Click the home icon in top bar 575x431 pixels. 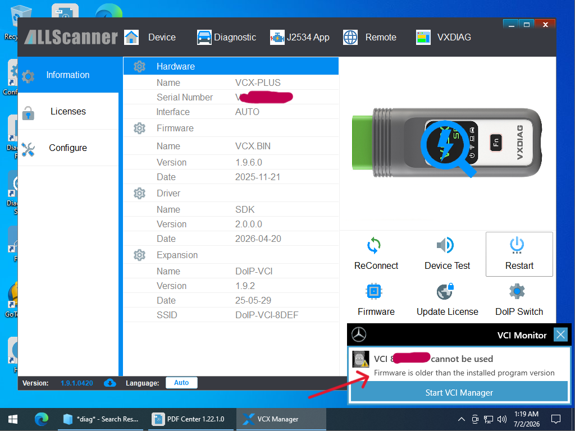[x=131, y=37]
